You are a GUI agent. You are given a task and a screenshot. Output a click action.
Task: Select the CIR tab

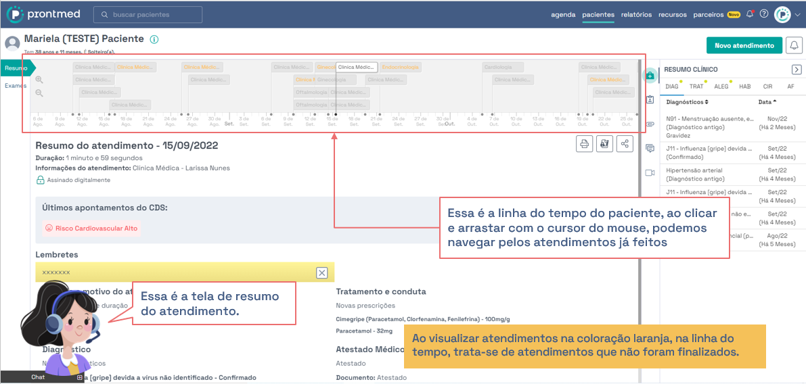pyautogui.click(x=767, y=87)
